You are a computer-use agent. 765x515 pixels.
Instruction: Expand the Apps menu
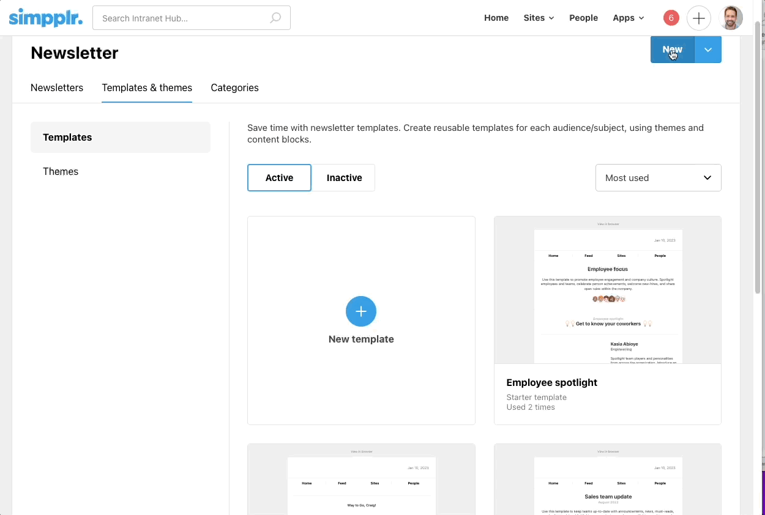coord(628,18)
